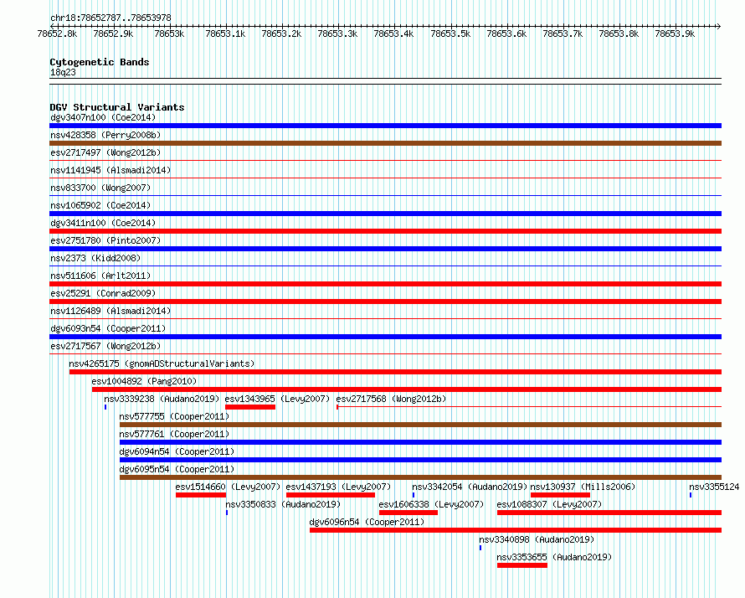This screenshot has height=598, width=745.
Task: Select dgv6096n54 (Cooper2011) label
Action: pyautogui.click(x=367, y=522)
